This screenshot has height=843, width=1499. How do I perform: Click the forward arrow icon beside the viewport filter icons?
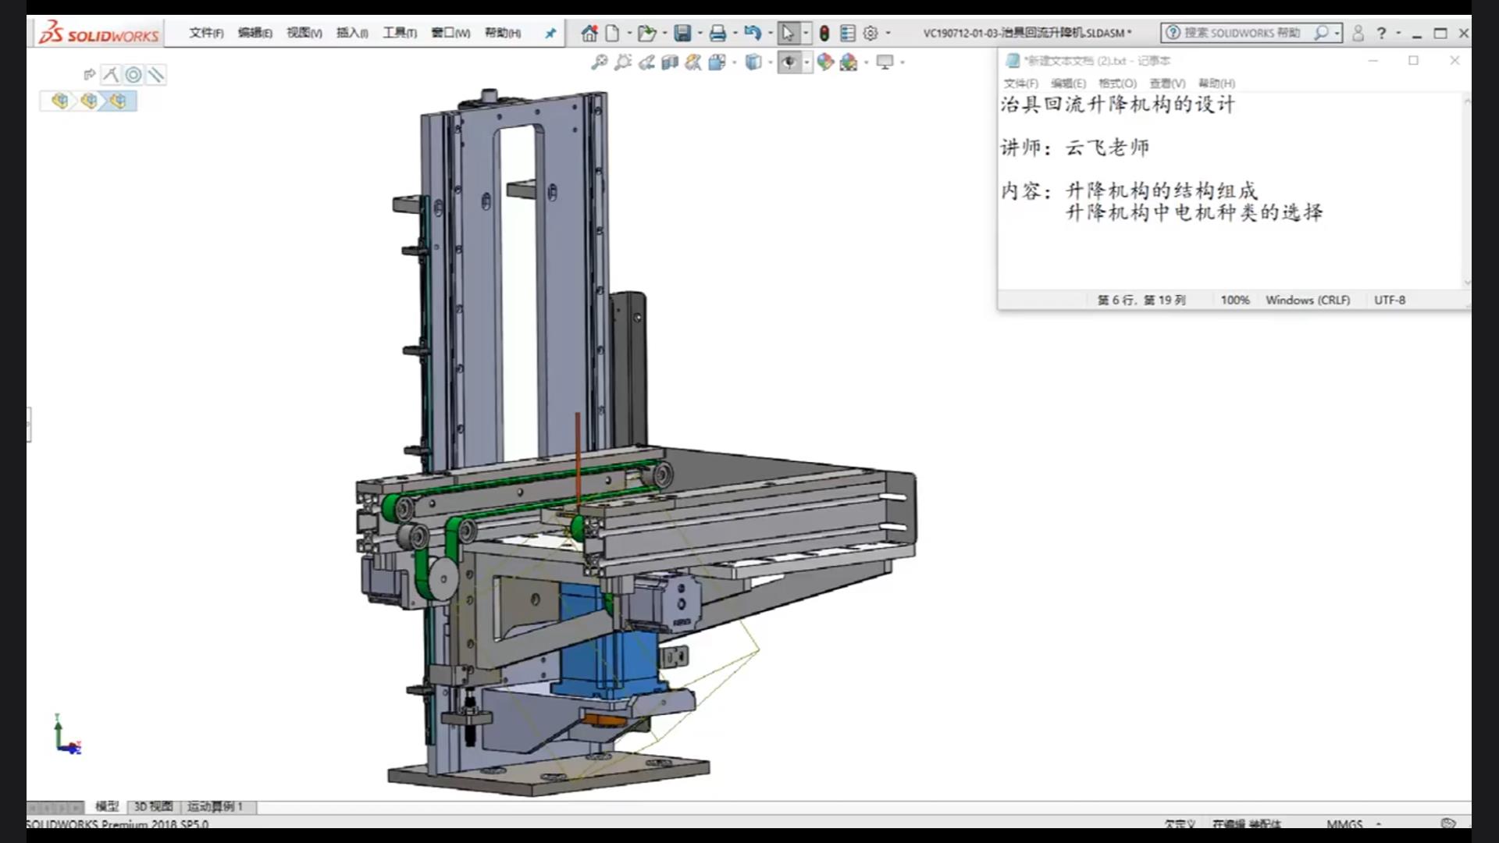point(90,75)
